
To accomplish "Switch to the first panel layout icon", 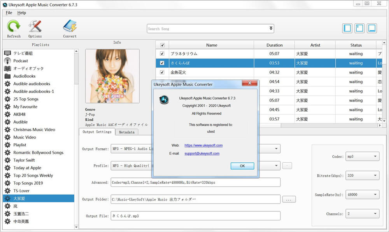I will 347,28.
